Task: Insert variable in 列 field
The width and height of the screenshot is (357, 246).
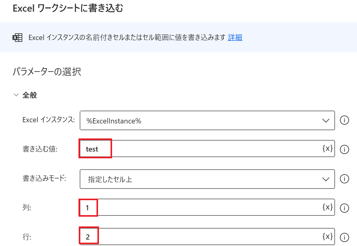Action: [327, 207]
